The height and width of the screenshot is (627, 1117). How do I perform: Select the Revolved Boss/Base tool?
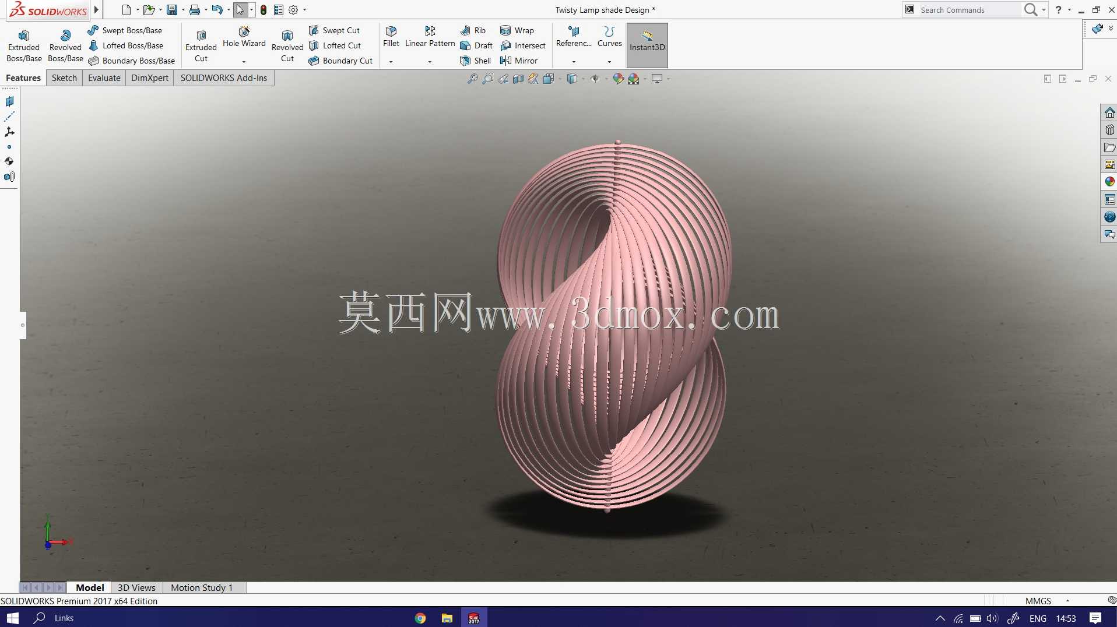pos(65,45)
